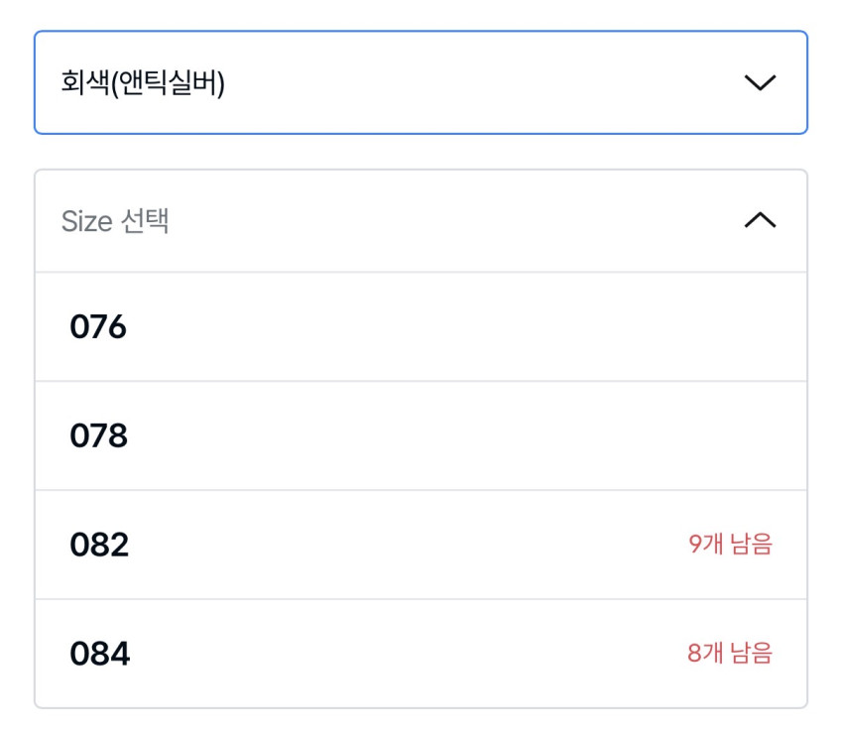The width and height of the screenshot is (842, 735).
Task: Click the bold 082 size number
Action: (99, 546)
